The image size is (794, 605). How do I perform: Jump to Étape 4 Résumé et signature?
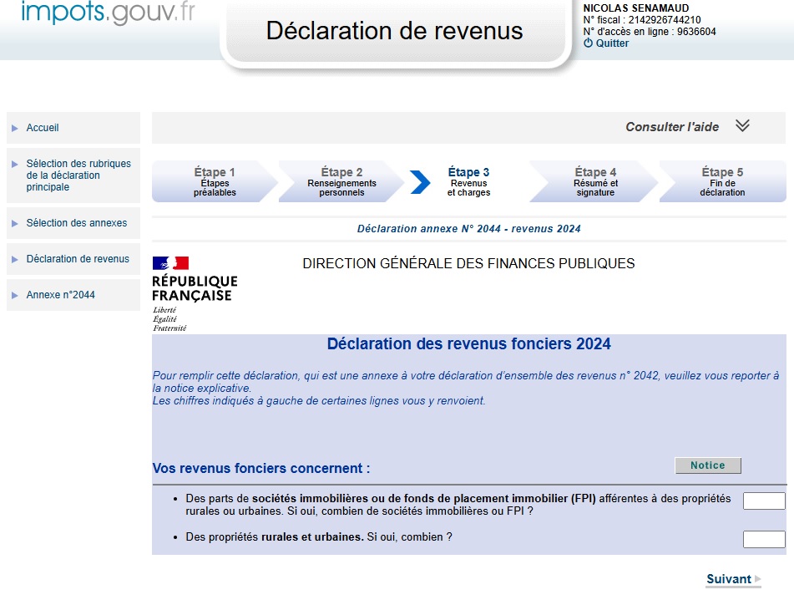(x=595, y=182)
